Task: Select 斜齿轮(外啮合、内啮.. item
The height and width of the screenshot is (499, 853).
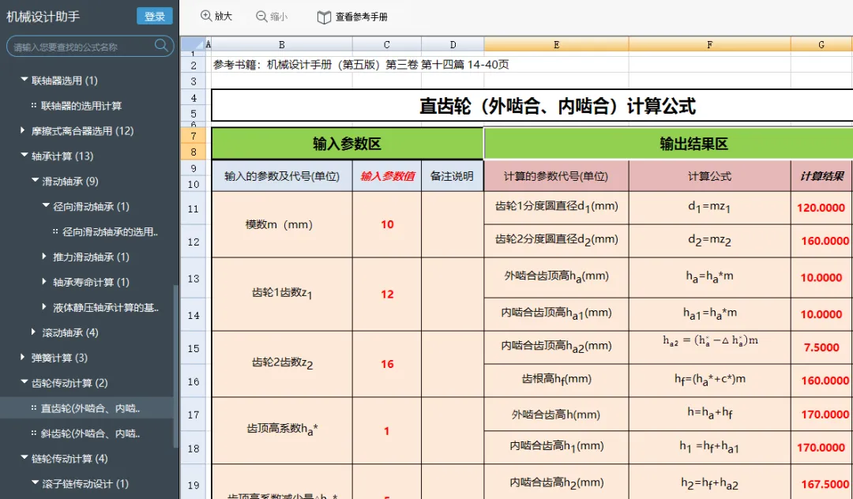Action: pyautogui.click(x=89, y=433)
